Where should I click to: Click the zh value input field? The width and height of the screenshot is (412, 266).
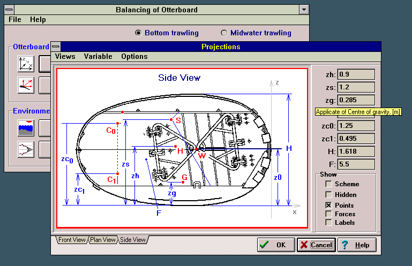tap(356, 74)
